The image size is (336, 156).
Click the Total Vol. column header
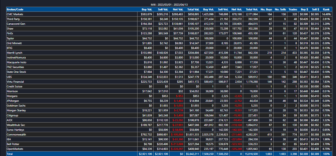[252, 10]
